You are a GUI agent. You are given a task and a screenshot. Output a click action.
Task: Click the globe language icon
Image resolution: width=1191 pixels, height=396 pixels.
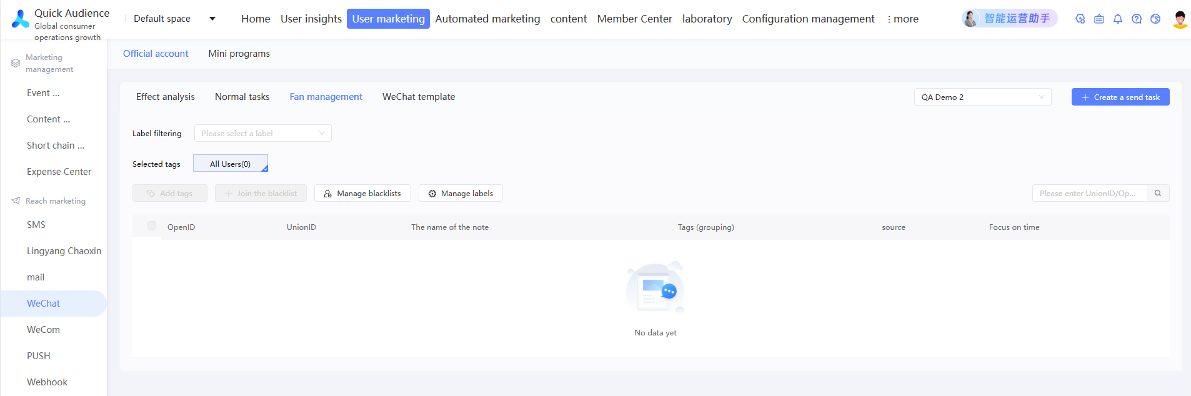click(x=1155, y=19)
